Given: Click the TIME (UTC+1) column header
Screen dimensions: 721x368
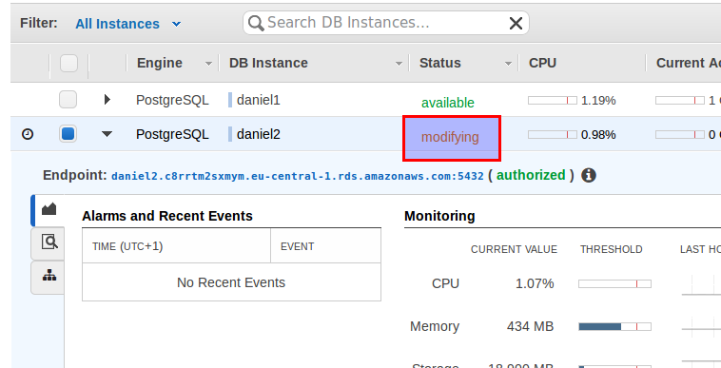Looking at the screenshot, I should click(x=127, y=246).
